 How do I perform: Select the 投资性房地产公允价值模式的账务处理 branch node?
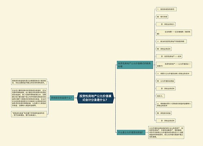click(135, 65)
